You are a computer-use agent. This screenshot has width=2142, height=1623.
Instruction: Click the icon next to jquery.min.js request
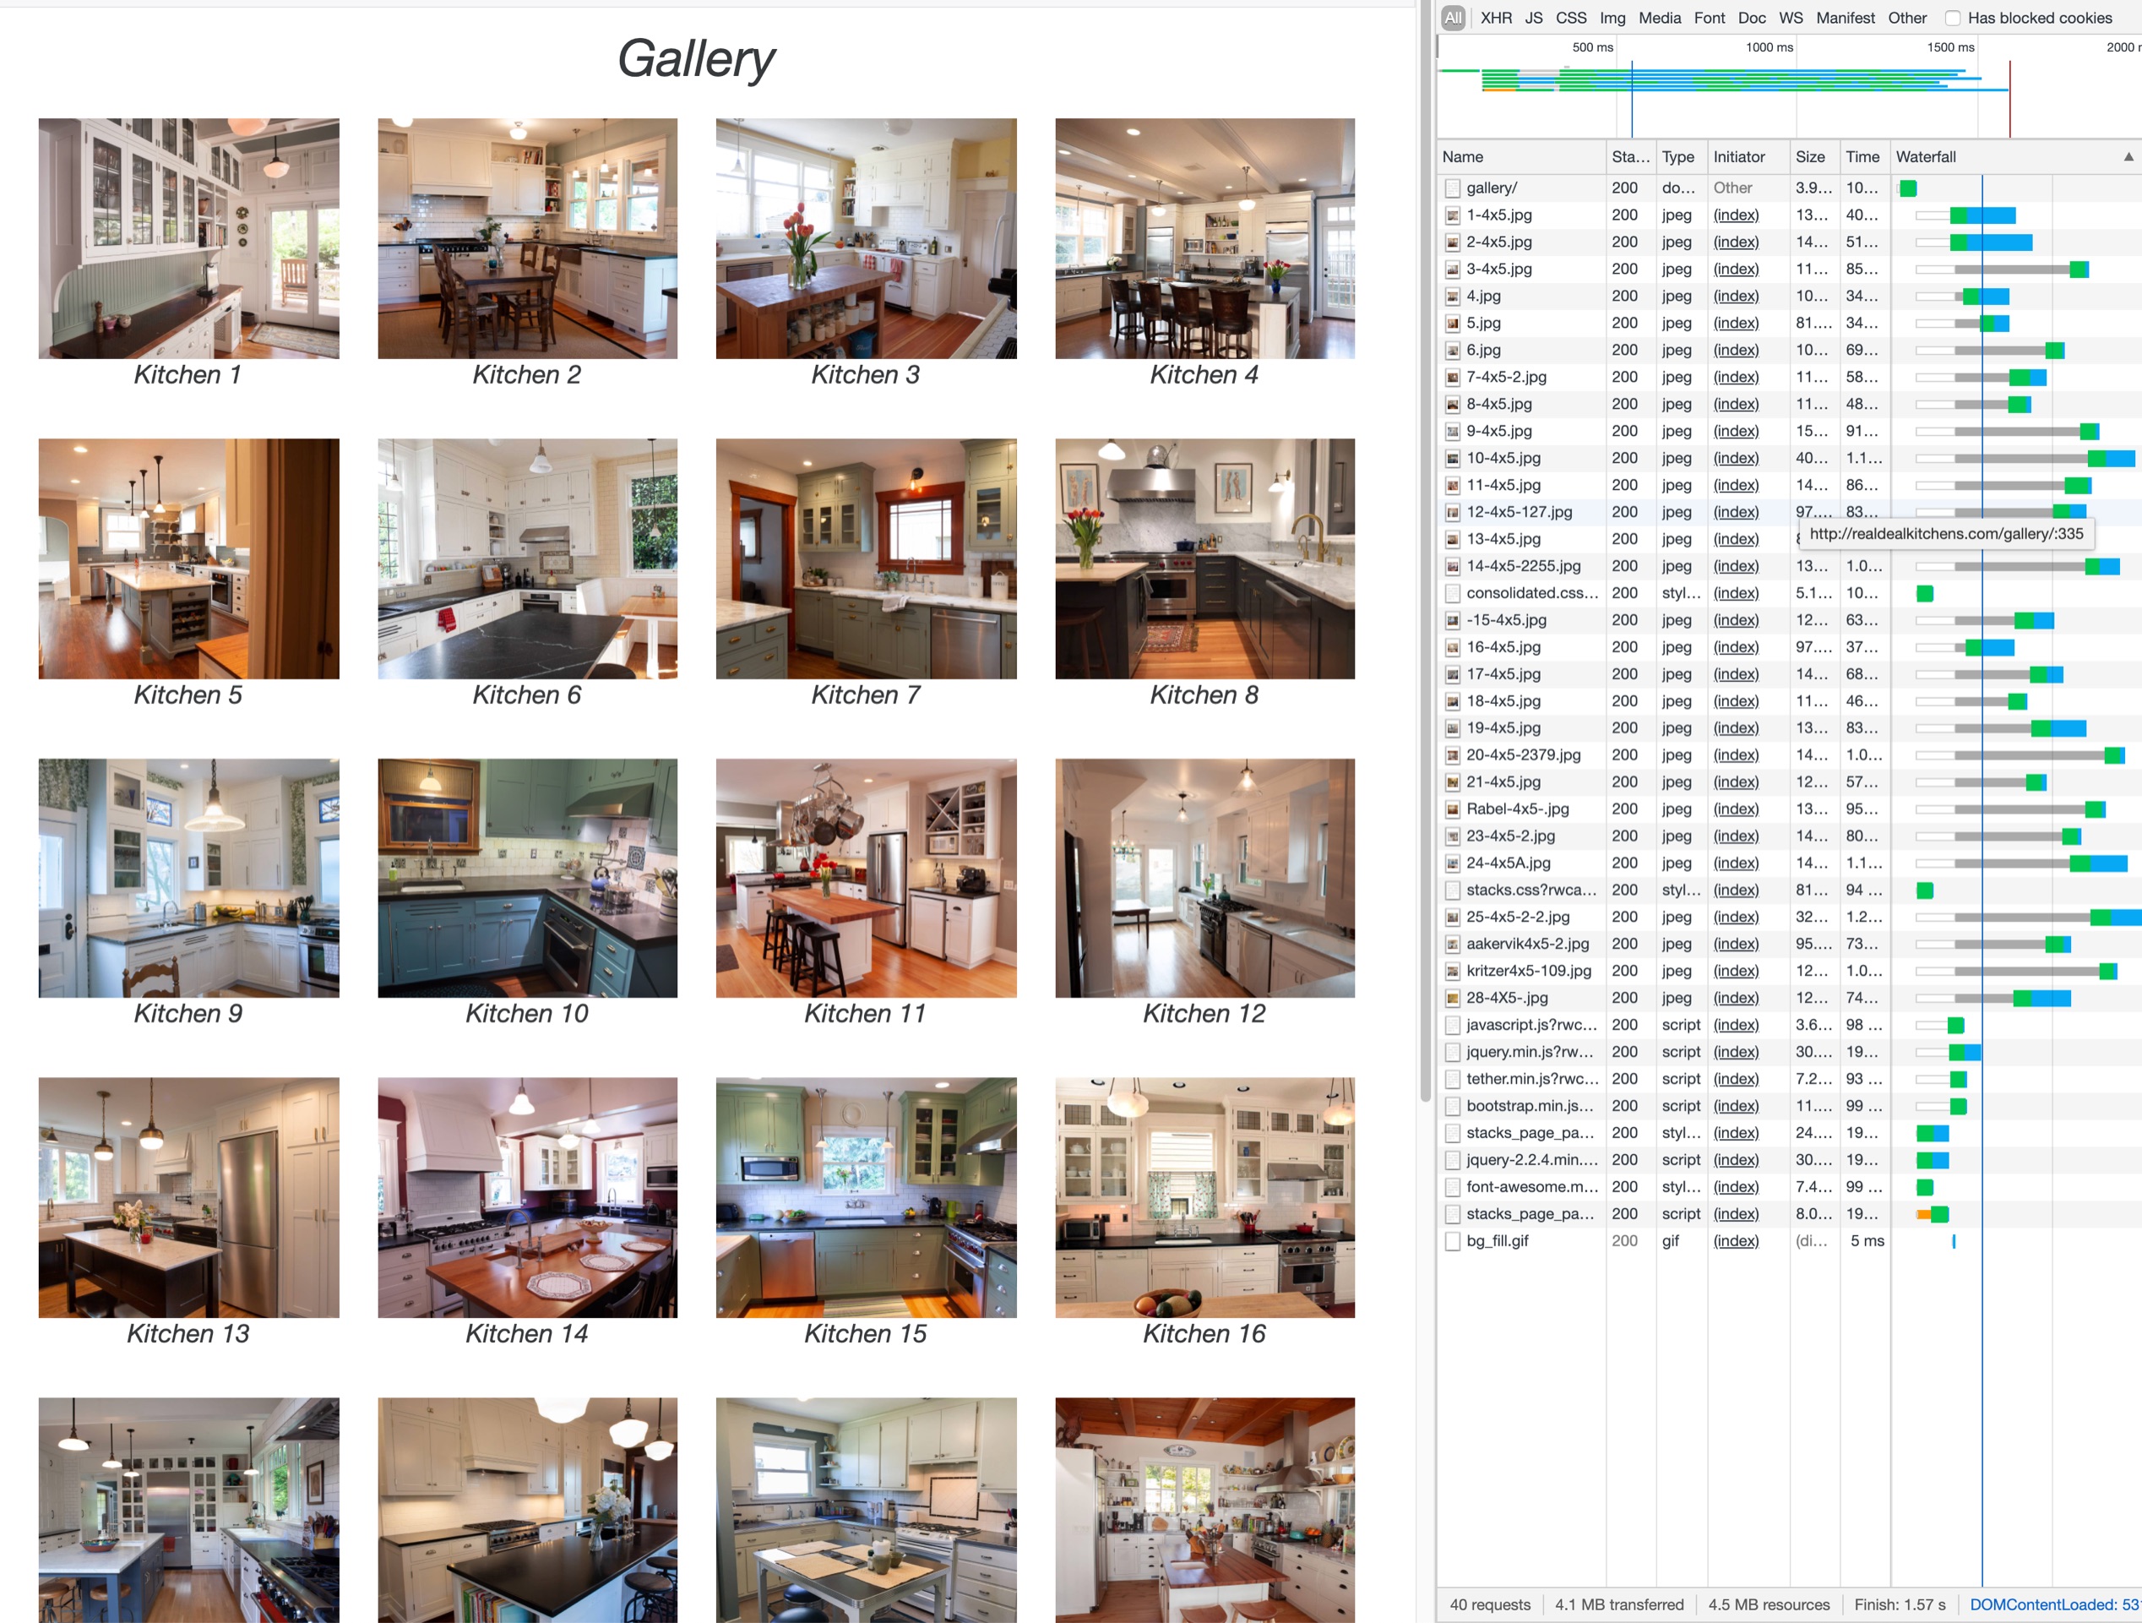click(1452, 1052)
